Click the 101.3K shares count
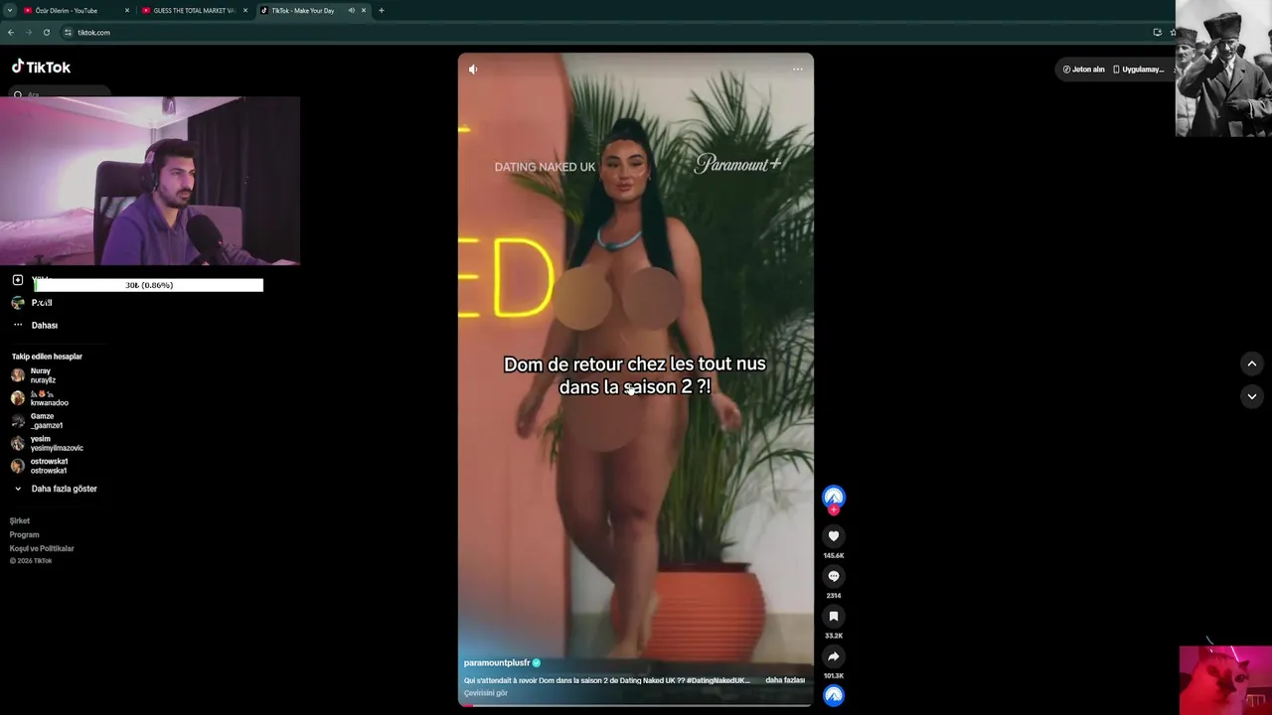 point(834,676)
